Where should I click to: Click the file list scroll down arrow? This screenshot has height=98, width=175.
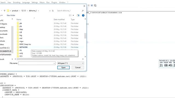coord(85,57)
